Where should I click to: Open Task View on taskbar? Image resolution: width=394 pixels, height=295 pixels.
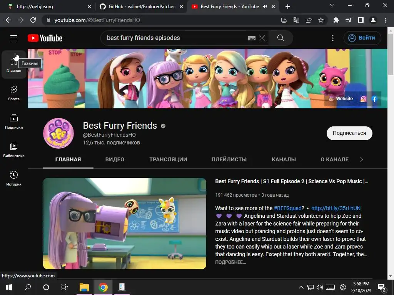click(65, 287)
